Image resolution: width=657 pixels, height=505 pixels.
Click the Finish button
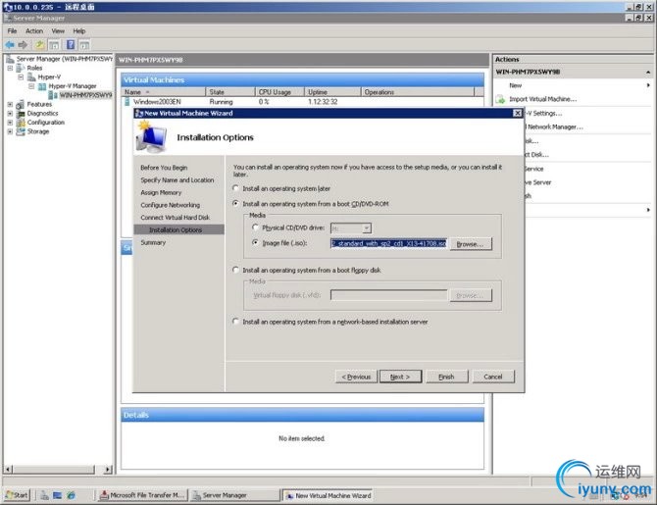coord(446,377)
